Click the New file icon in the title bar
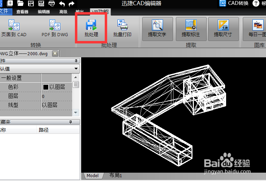 tap(10, 3)
